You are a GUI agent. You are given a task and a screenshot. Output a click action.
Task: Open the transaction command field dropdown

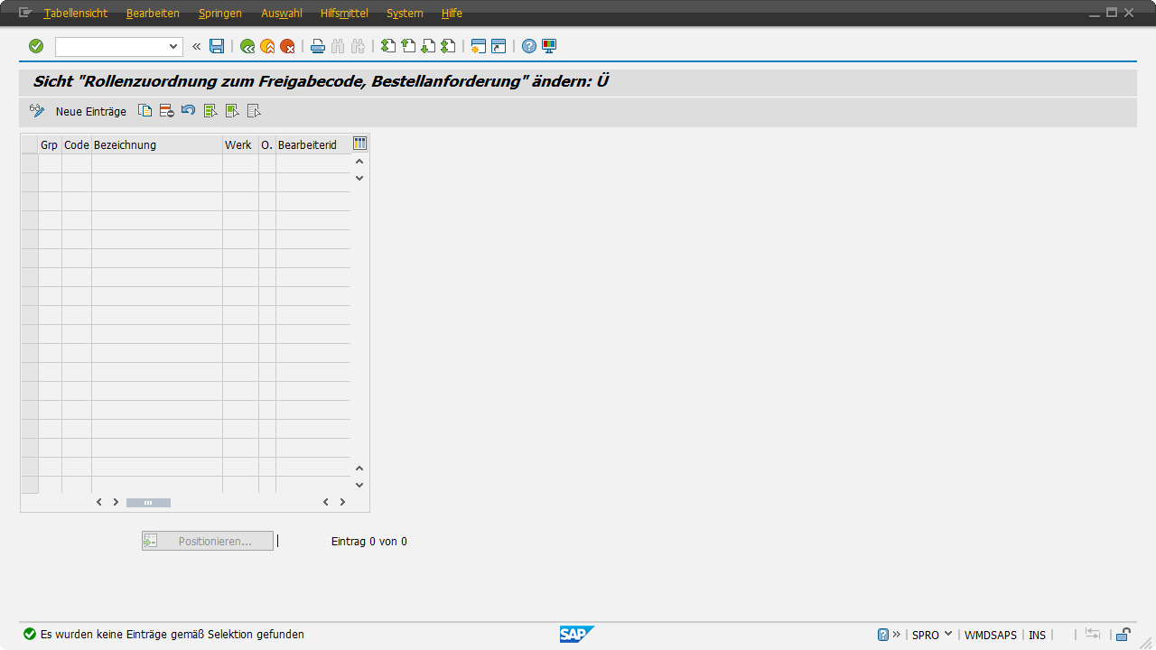point(174,46)
